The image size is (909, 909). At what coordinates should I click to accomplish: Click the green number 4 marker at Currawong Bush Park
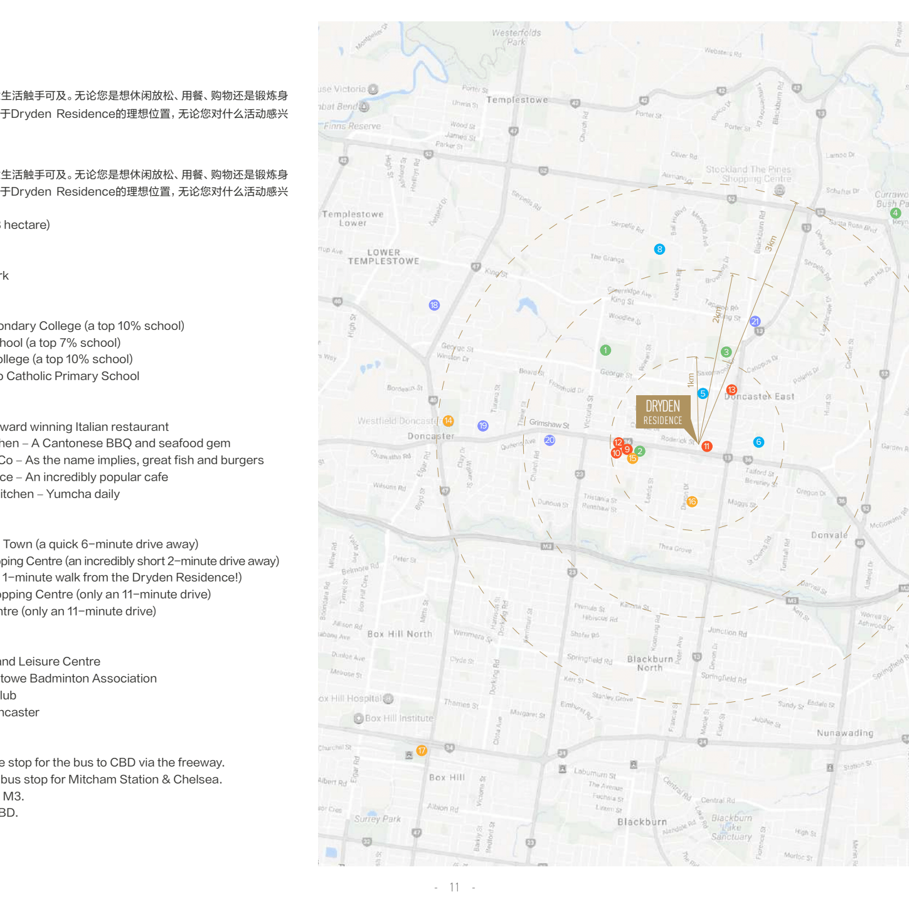pyautogui.click(x=895, y=213)
